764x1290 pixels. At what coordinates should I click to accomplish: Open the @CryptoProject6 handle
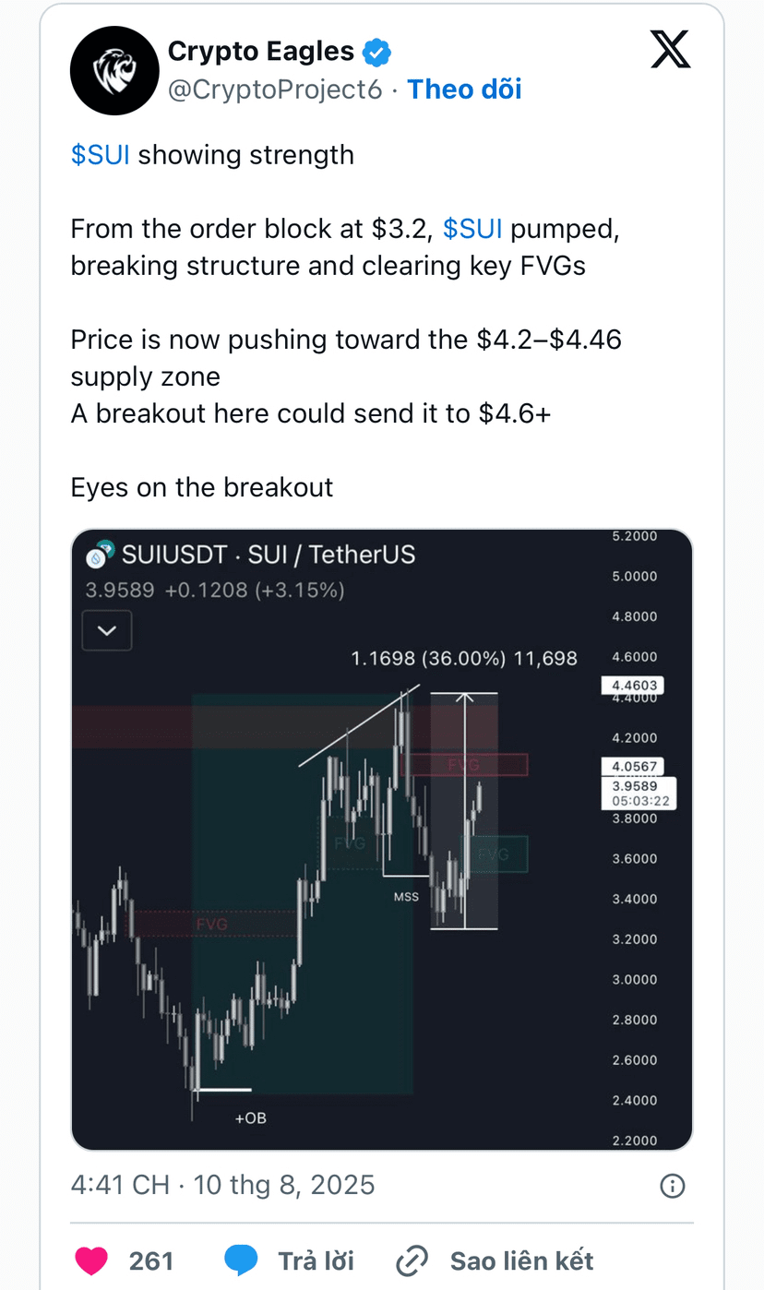tap(275, 90)
